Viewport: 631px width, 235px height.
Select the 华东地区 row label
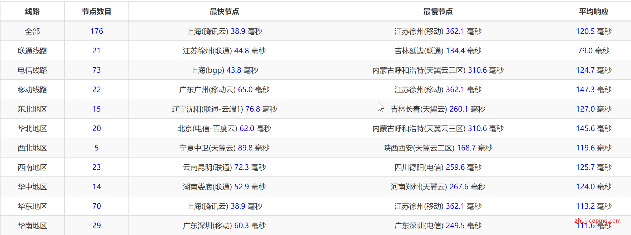click(32, 206)
